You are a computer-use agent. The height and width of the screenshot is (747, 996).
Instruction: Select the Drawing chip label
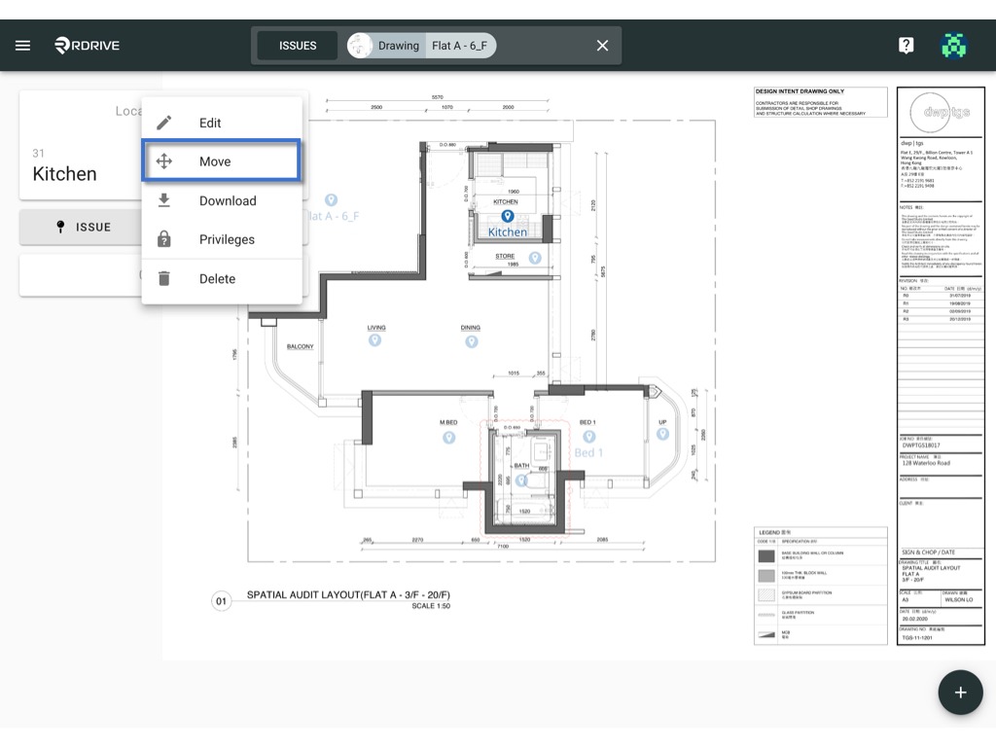point(398,46)
